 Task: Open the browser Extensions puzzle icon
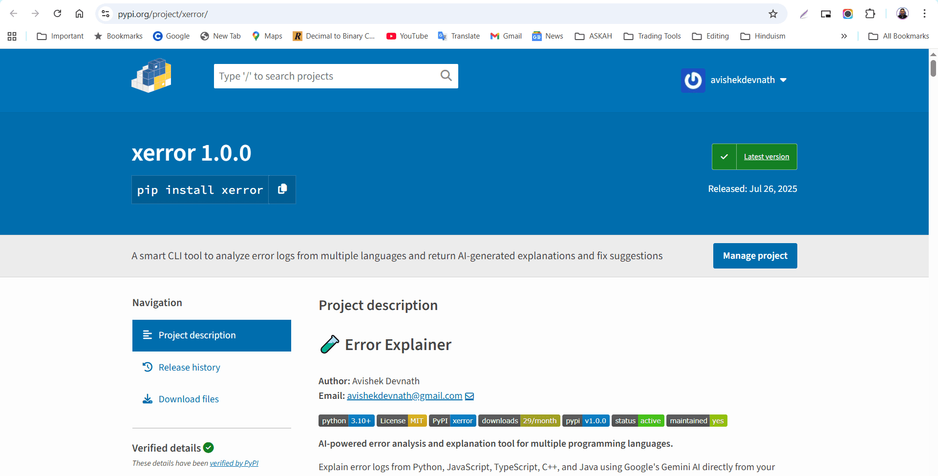[871, 14]
